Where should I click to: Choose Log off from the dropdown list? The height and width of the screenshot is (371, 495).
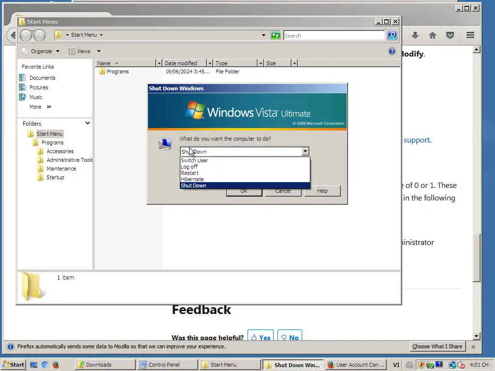[245, 167]
